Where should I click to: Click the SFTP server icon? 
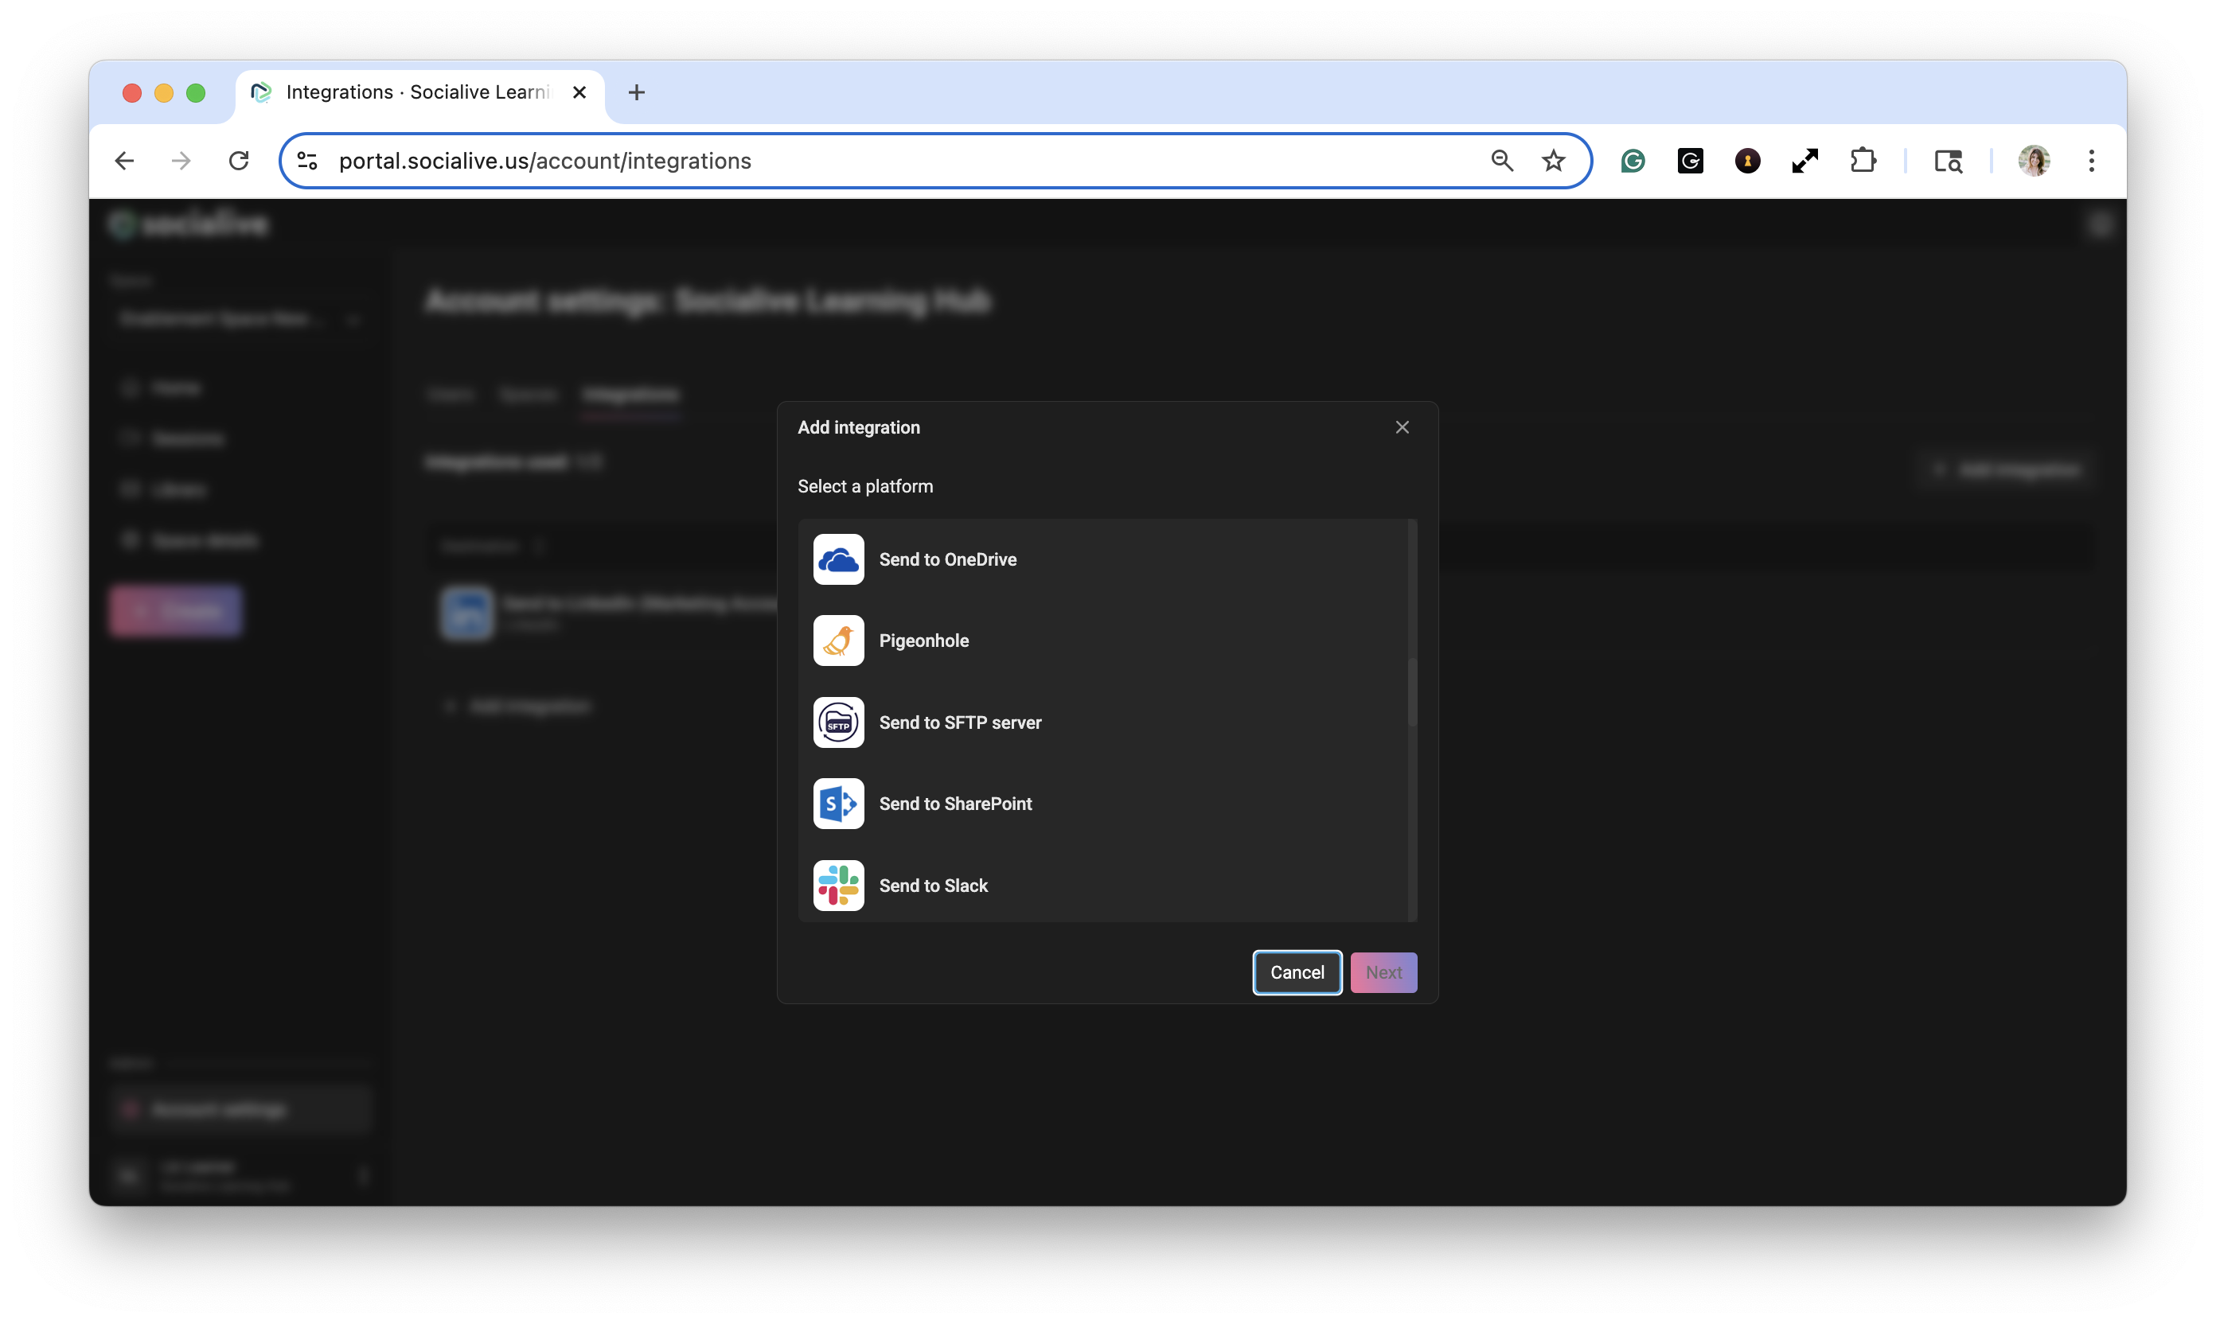(838, 722)
